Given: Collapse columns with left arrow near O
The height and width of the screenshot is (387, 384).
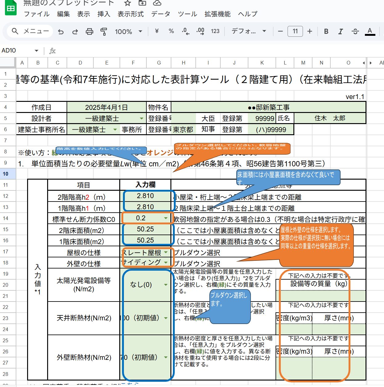Looking at the screenshot, I should [364, 63].
